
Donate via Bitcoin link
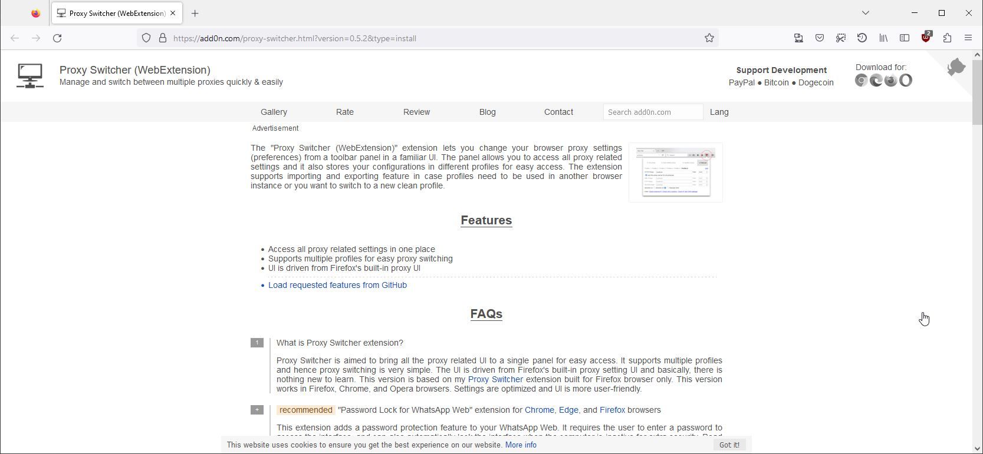pos(776,82)
